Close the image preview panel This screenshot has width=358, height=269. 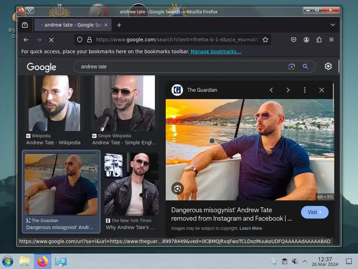point(322,90)
